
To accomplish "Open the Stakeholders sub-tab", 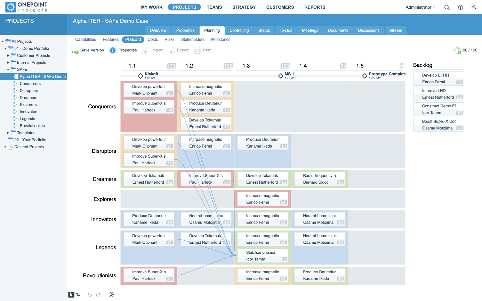I will coord(193,40).
